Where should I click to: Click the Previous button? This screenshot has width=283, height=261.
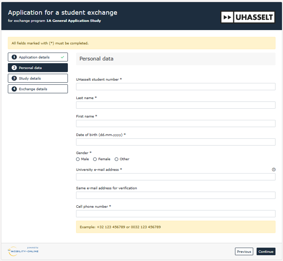[244, 251]
